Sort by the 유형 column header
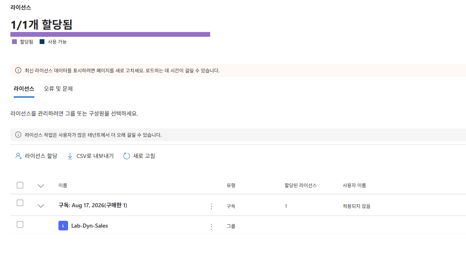The width and height of the screenshot is (466, 274). pyautogui.click(x=231, y=185)
